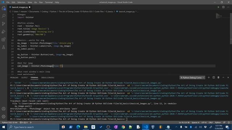Open the Explorer view in activity bar
The height and width of the screenshot is (130, 232).
click(x=4, y=8)
